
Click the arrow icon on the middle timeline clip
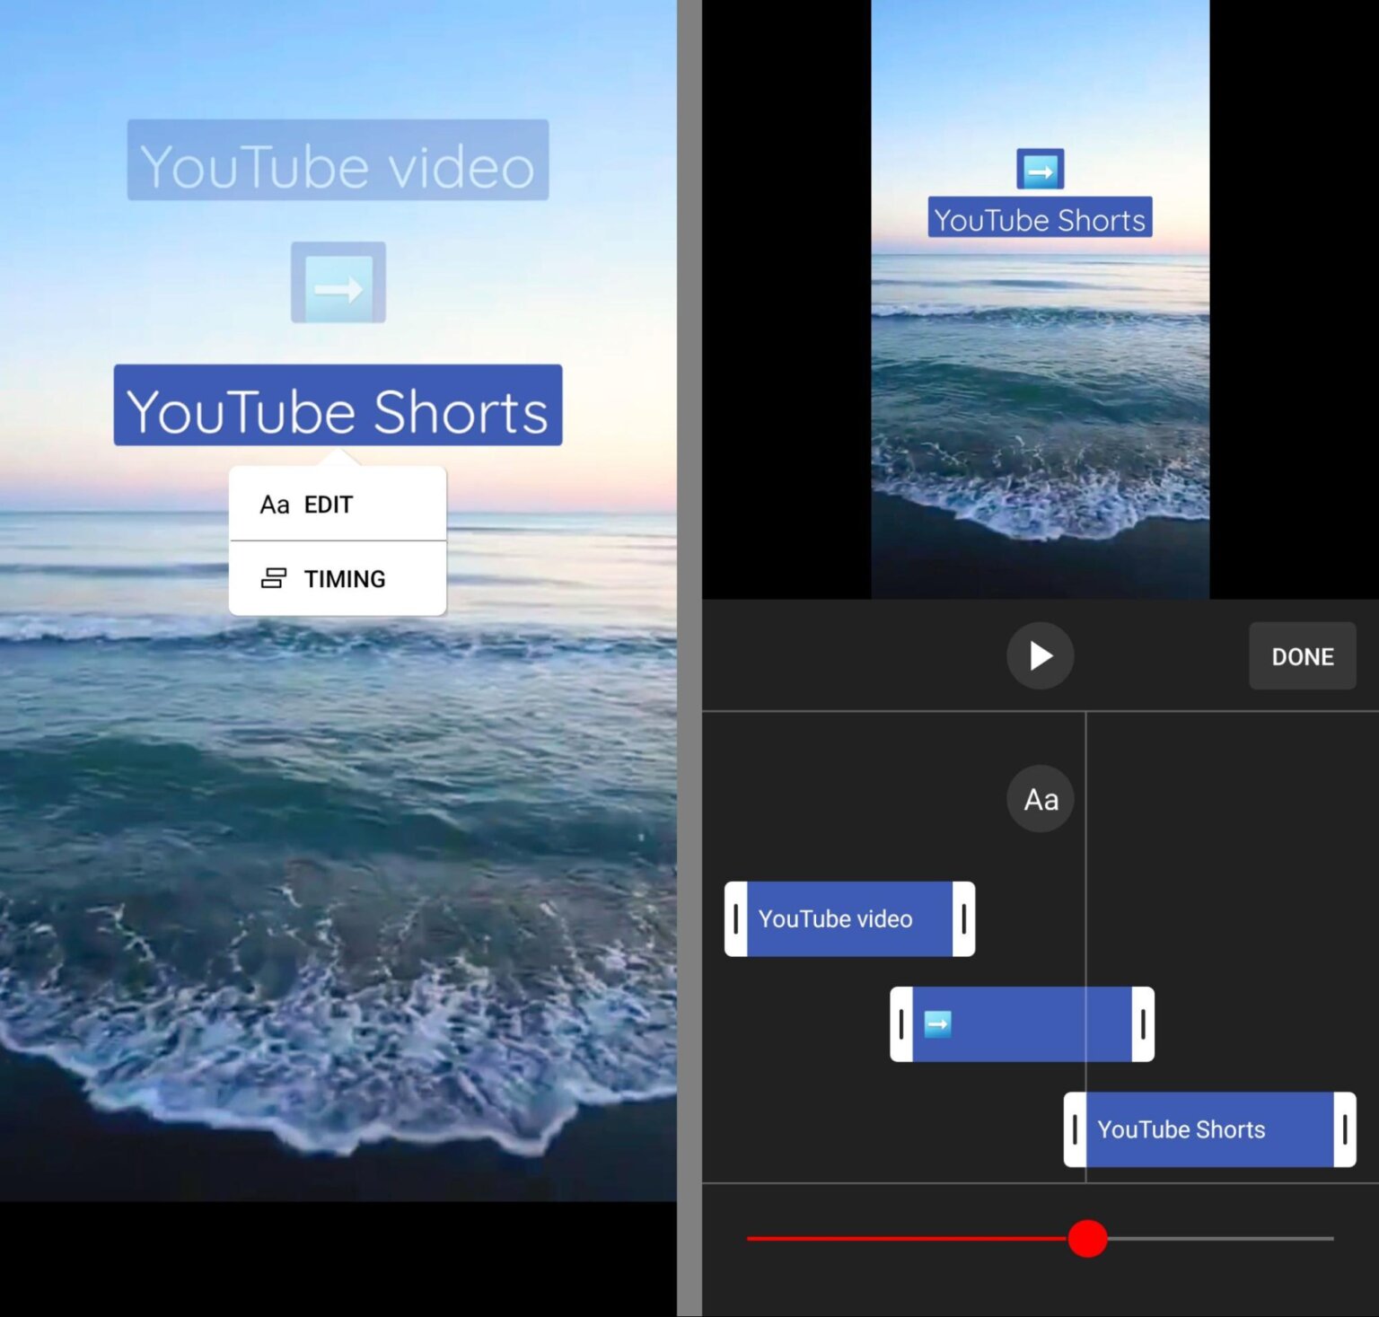935,1023
